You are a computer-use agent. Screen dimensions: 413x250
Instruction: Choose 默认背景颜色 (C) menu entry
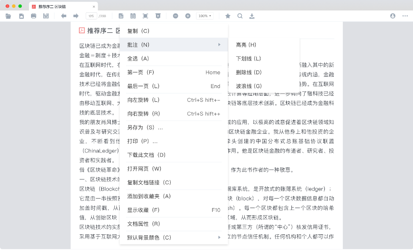coord(174,238)
